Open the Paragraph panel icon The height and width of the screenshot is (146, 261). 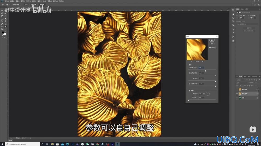pyautogui.click(x=233, y=32)
